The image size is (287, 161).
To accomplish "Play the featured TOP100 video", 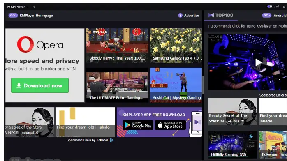I will [x=258, y=62].
